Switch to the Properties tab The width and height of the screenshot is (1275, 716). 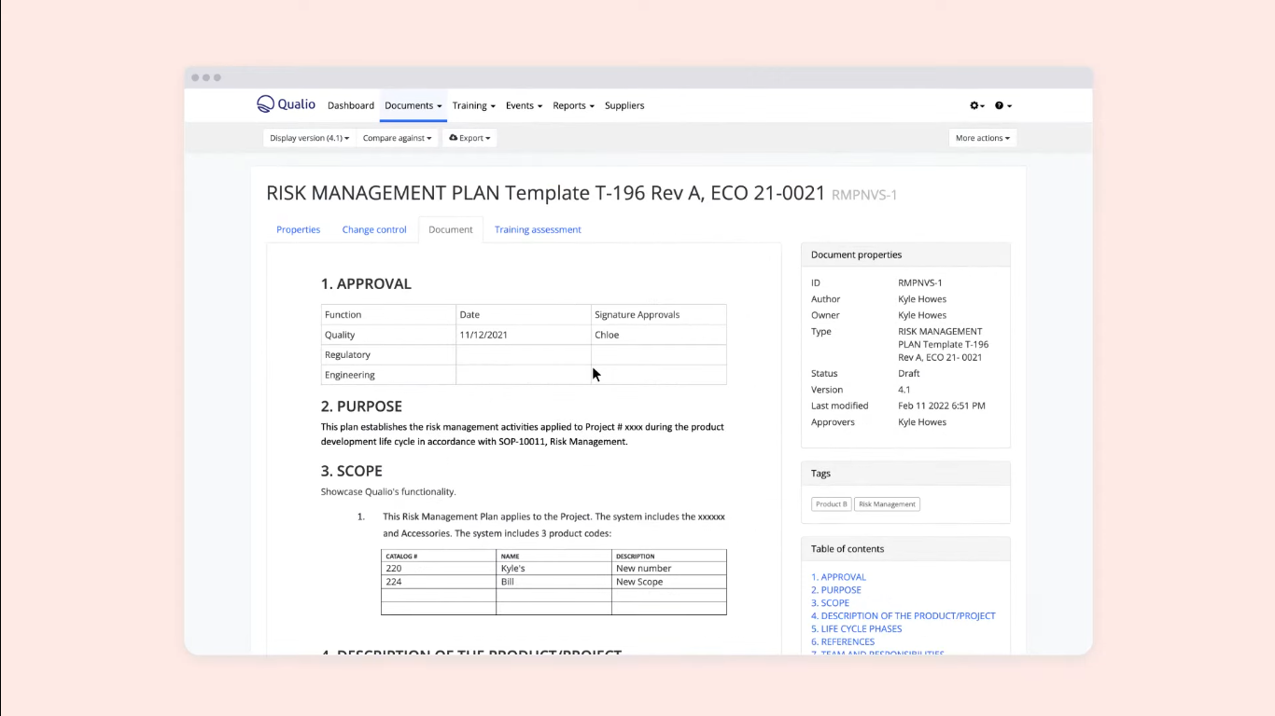[298, 229]
